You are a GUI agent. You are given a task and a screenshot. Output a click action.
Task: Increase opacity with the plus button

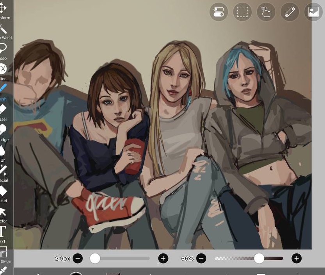click(x=296, y=258)
